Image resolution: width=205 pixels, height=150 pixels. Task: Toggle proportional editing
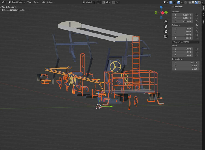113,2
